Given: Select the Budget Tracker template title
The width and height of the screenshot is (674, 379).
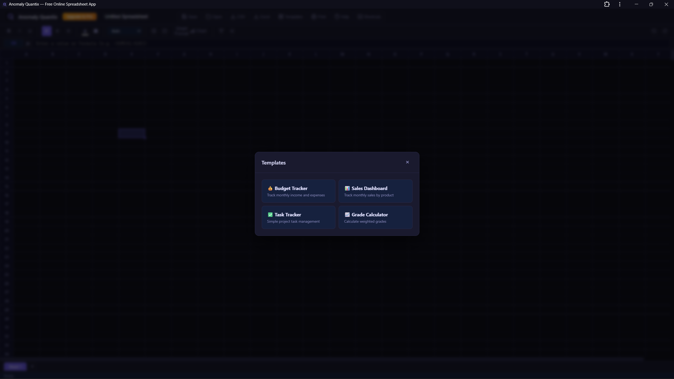Looking at the screenshot, I should 291,188.
